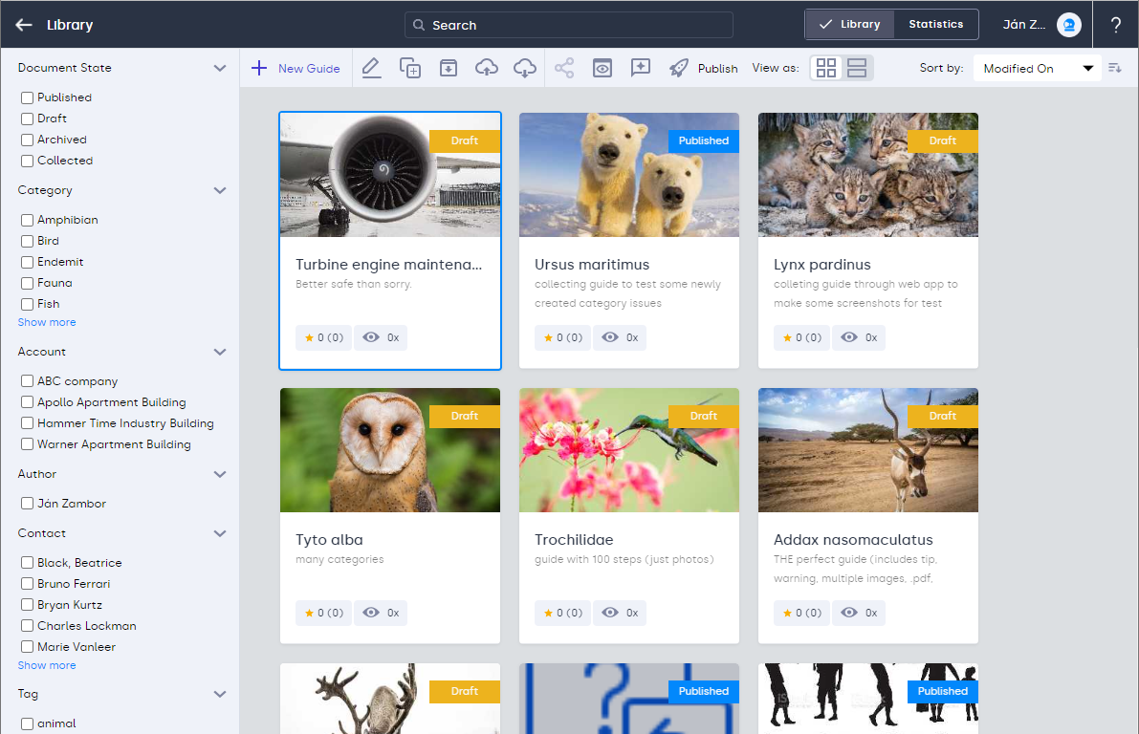Open the Tyto alba owl thumbnail
The image size is (1139, 734).
390,450
